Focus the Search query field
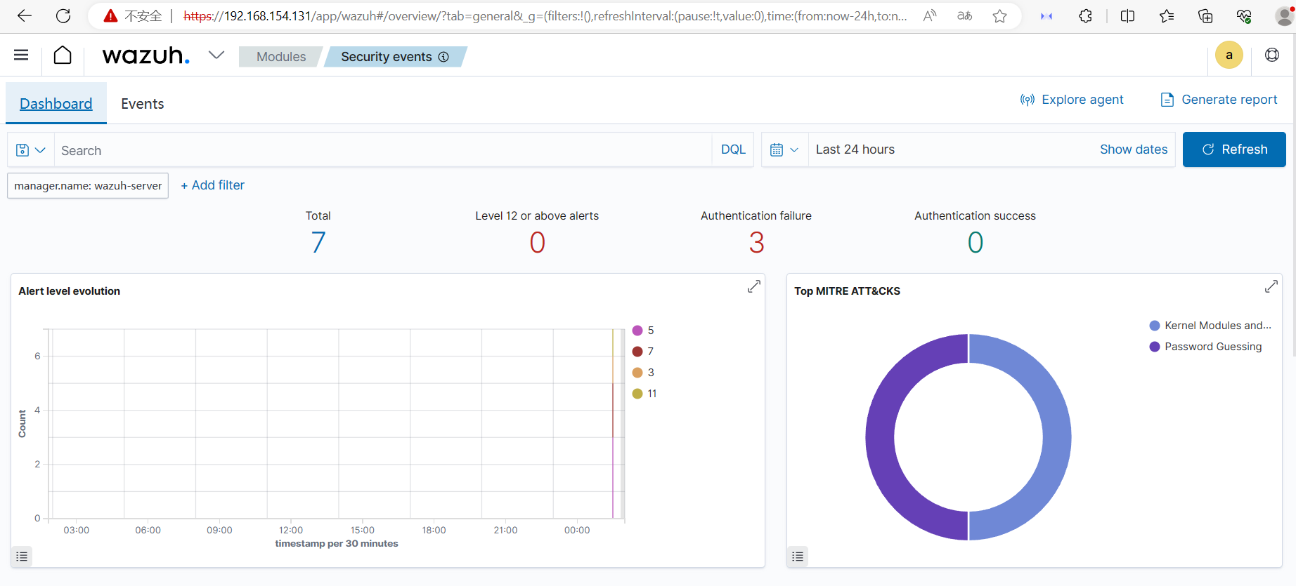Image resolution: width=1296 pixels, height=586 pixels. pos(383,150)
